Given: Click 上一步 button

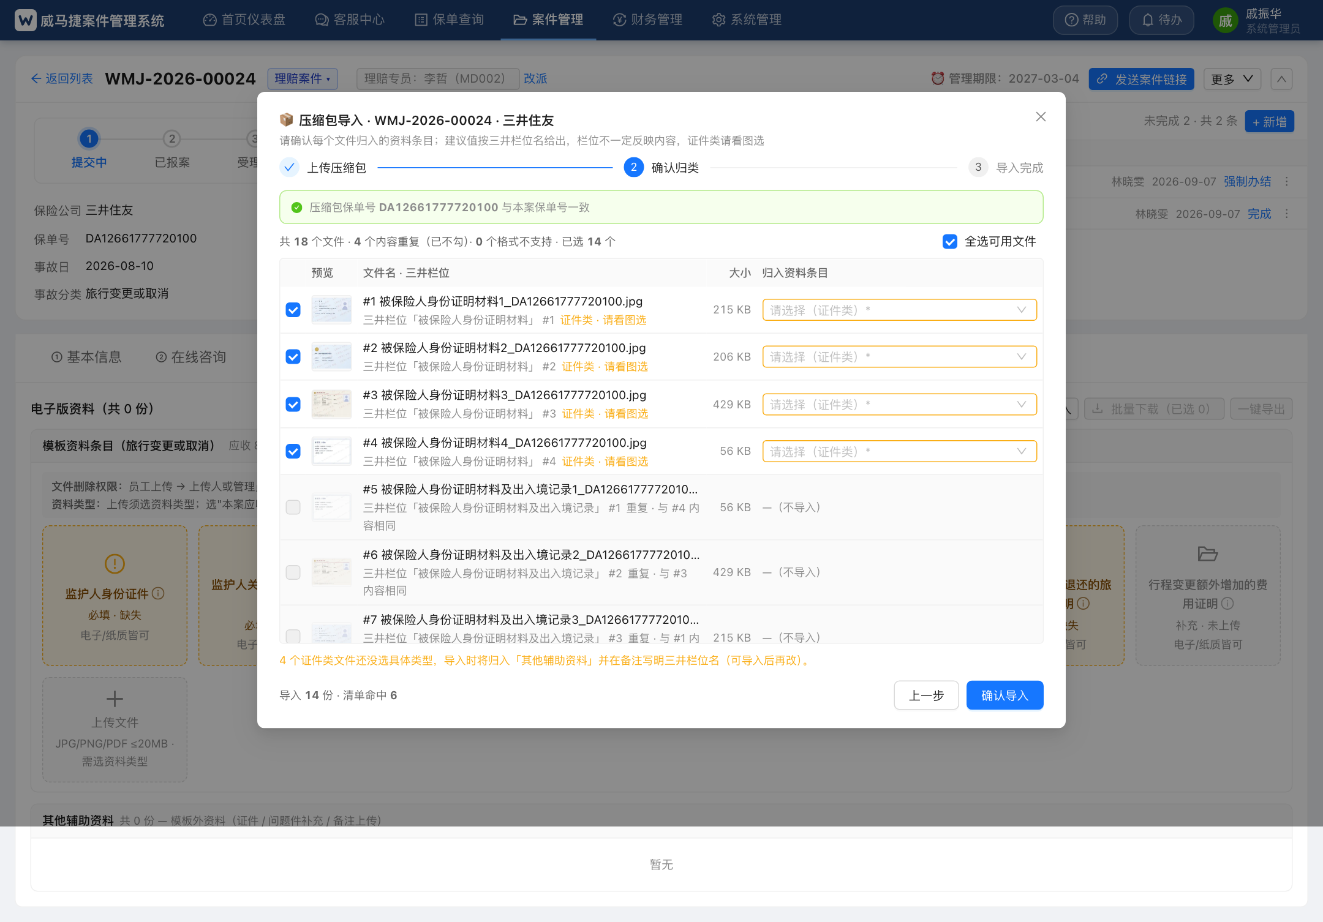Looking at the screenshot, I should tap(926, 695).
